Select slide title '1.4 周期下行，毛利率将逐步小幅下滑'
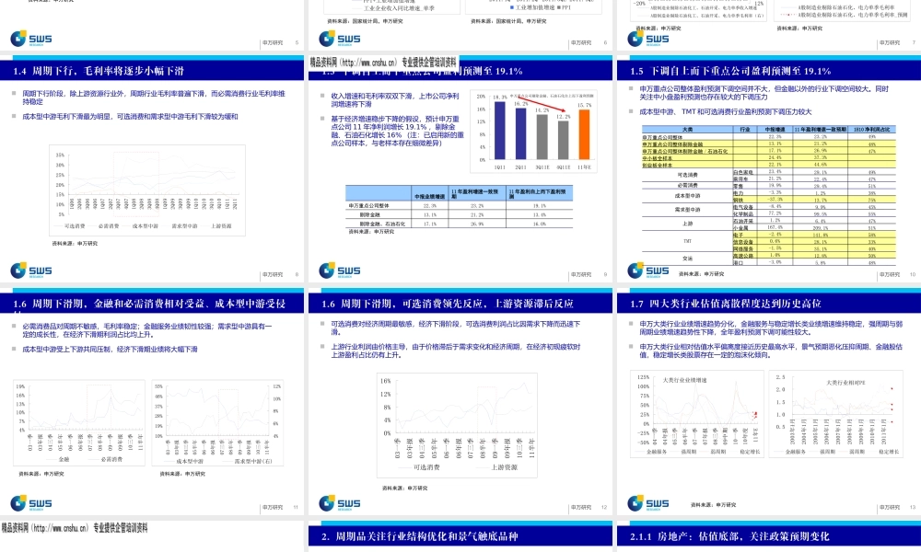Screen dimensions: 921x552 pyautogui.click(x=99, y=71)
